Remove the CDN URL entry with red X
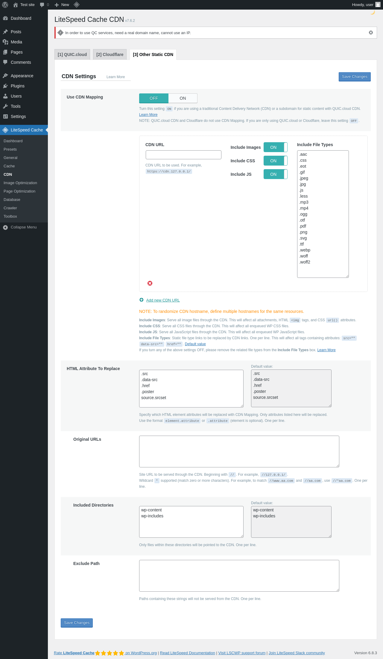The height and width of the screenshot is (659, 383). coord(150,283)
